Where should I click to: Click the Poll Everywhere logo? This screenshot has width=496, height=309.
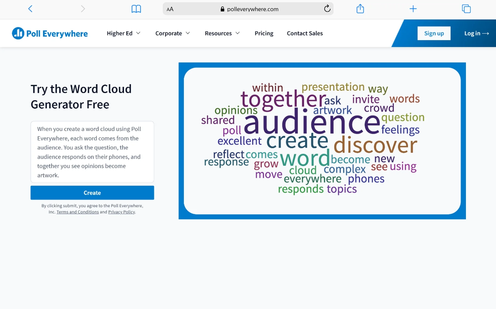pos(50,33)
